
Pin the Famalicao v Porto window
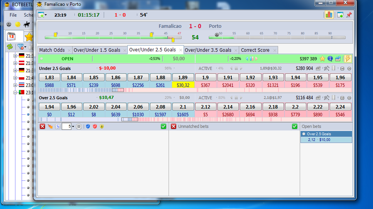[x=349, y=15]
